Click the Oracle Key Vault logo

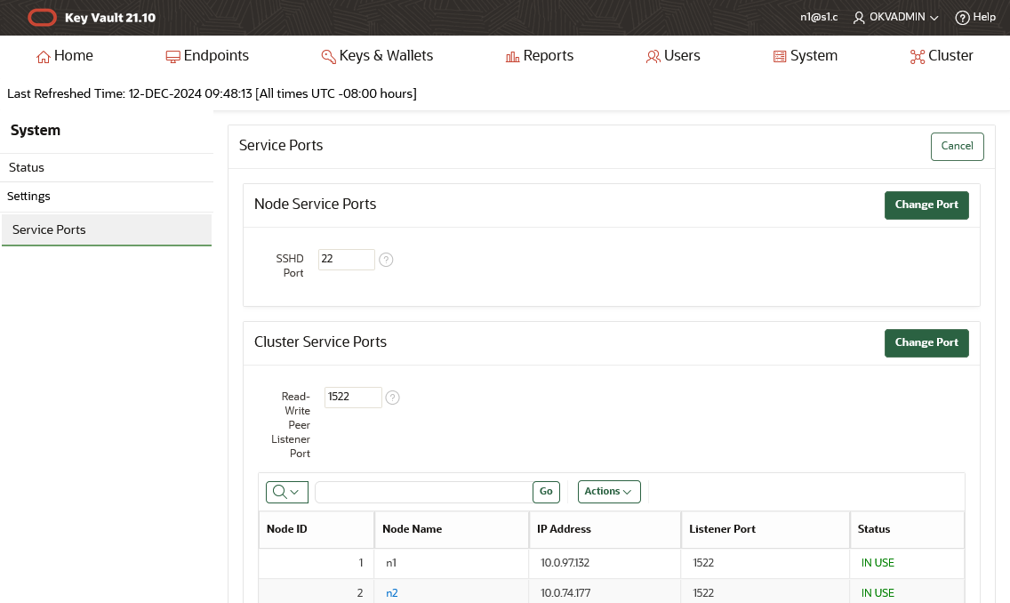coord(42,17)
